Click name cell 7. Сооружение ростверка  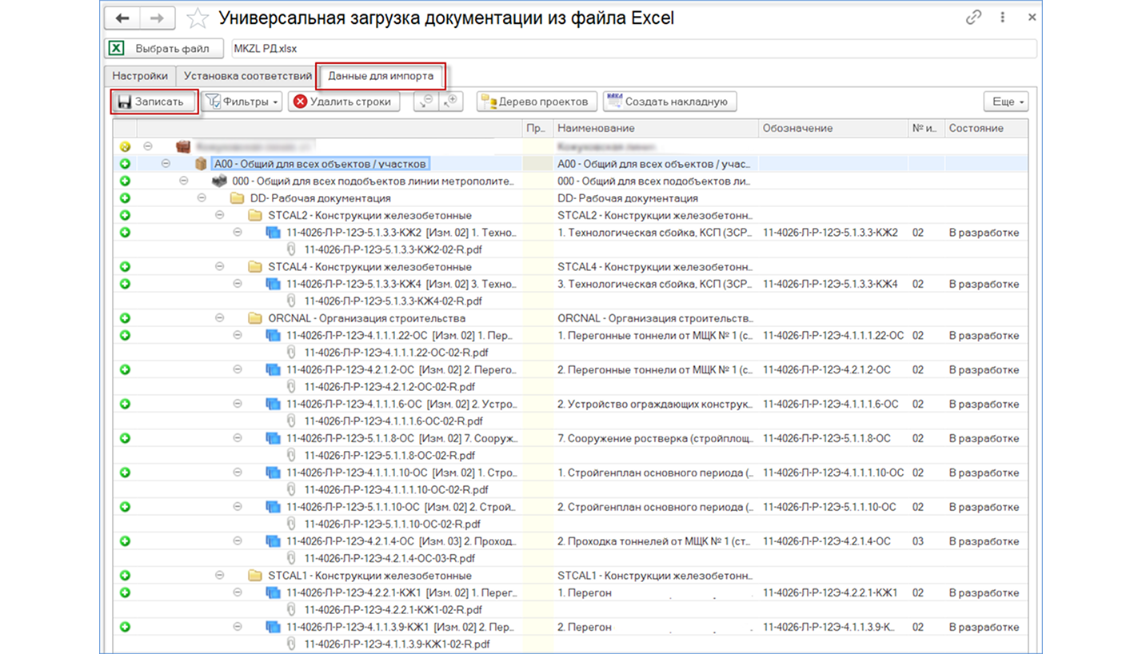(x=655, y=438)
